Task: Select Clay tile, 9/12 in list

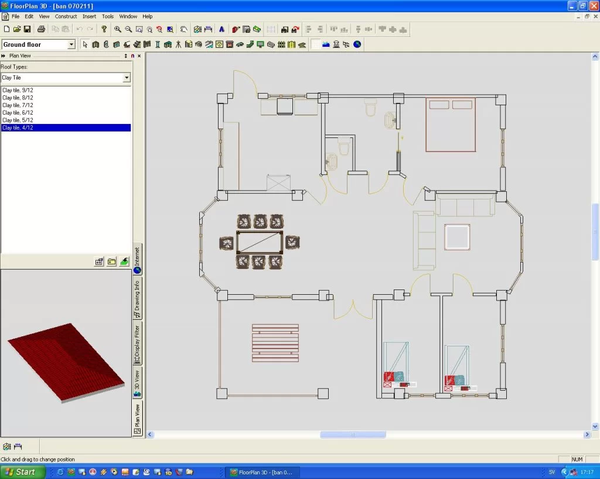Action: tap(18, 90)
